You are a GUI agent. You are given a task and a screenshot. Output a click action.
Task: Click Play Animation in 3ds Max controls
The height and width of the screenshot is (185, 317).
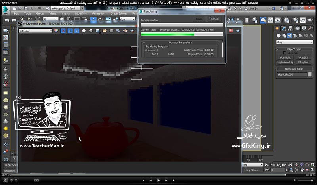(279, 165)
